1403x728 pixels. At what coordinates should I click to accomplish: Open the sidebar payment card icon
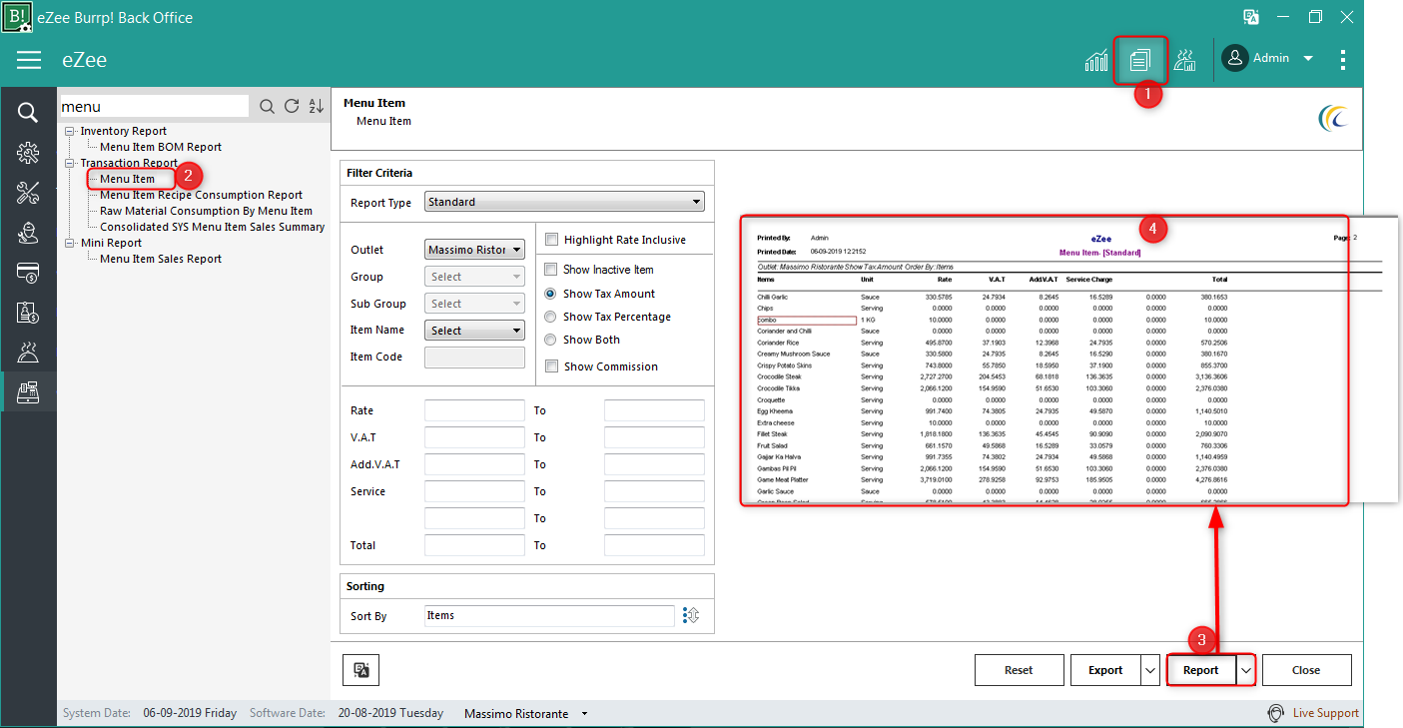[28, 273]
